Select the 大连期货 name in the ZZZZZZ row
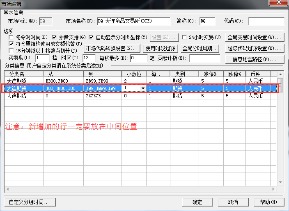289x211 pixels. click(x=24, y=96)
